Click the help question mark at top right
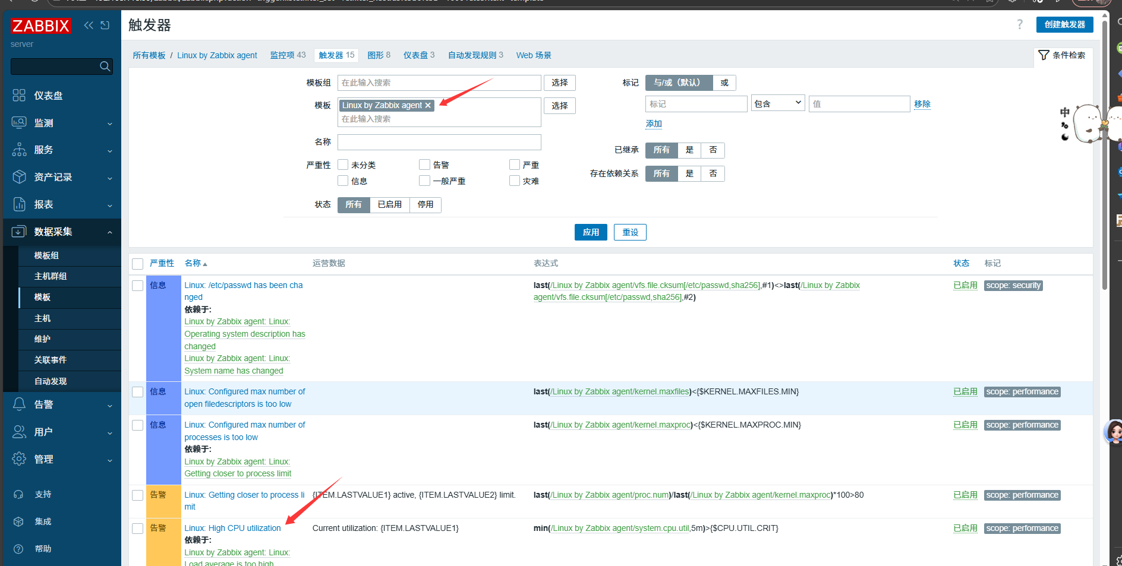The height and width of the screenshot is (566, 1122). (1020, 24)
